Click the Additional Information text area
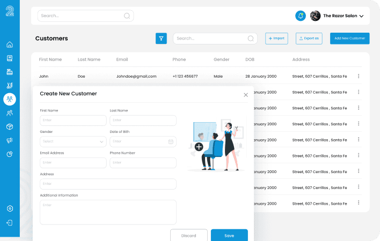This screenshot has height=241, width=380. point(108,212)
